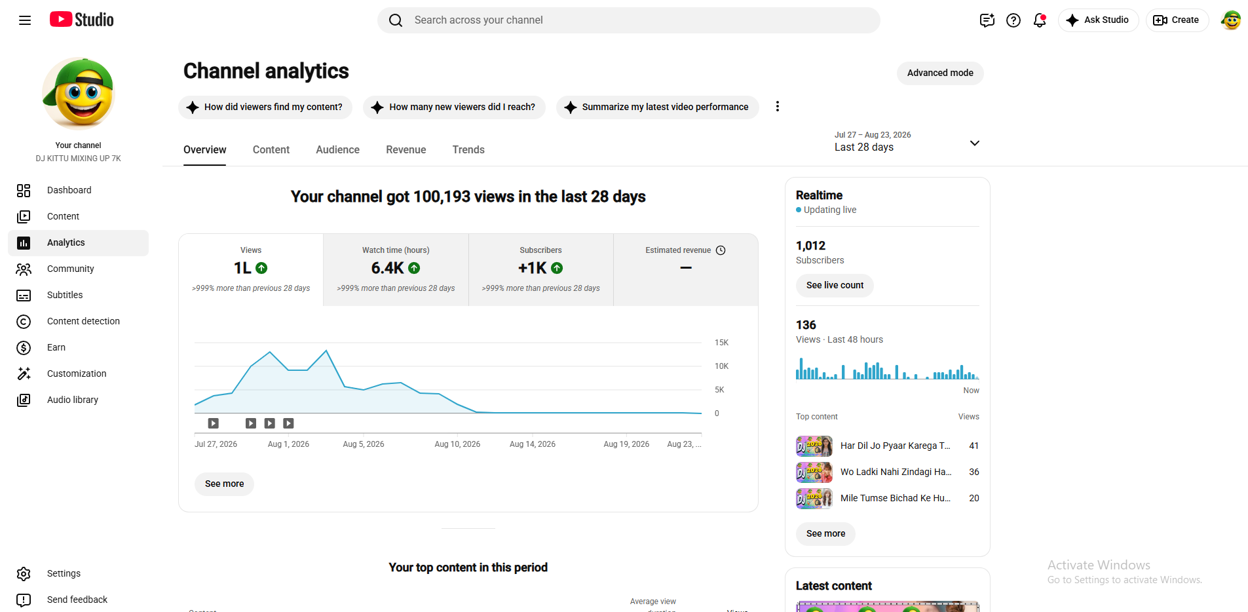
Task: Click the Customization magic wand icon
Action: [24, 373]
